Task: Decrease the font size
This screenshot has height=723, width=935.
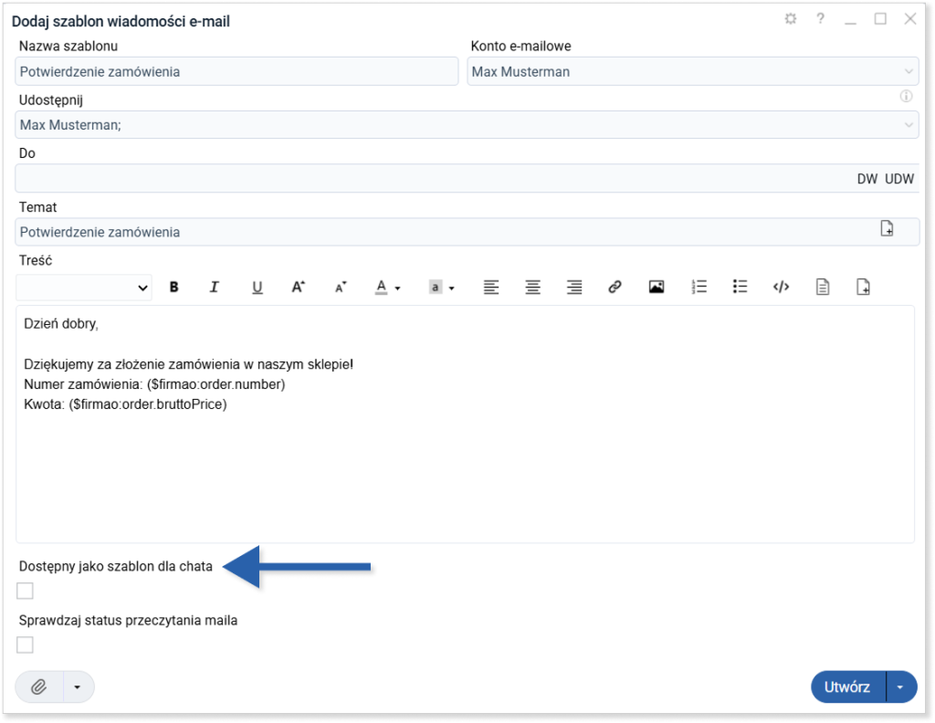Action: (341, 288)
